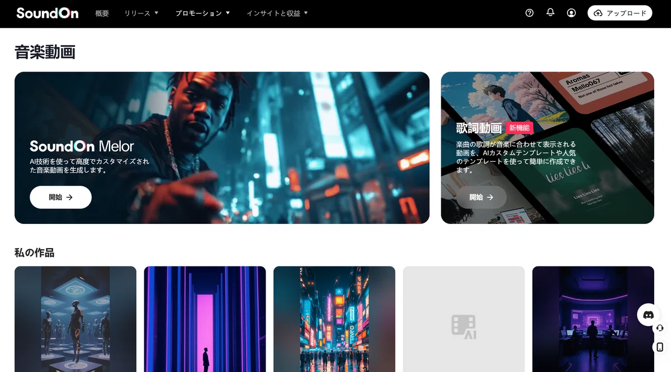Image resolution: width=671 pixels, height=372 pixels.
Task: Open the neon city street thumbnail
Action: [x=334, y=319]
